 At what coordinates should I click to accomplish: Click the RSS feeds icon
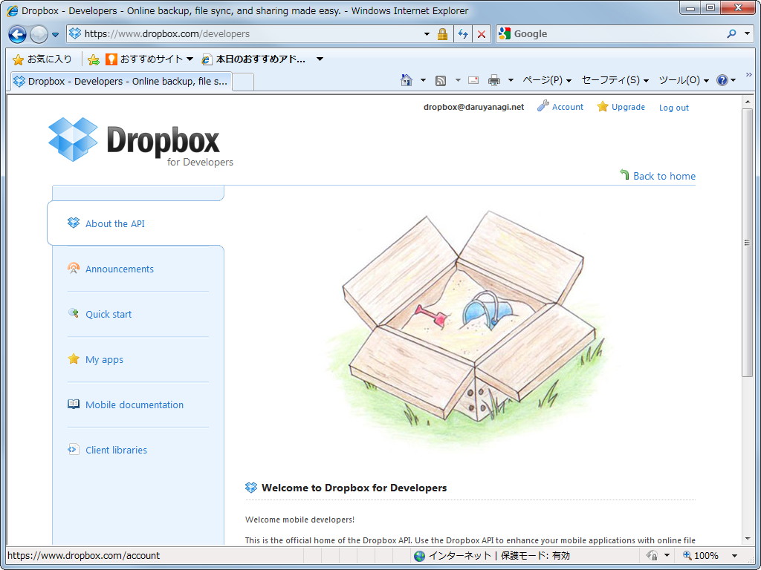(x=441, y=80)
